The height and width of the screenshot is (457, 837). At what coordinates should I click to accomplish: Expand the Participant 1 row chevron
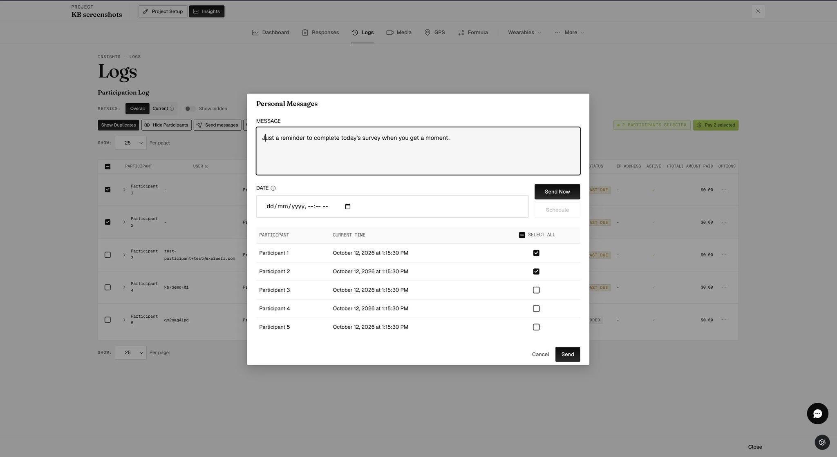coord(124,190)
